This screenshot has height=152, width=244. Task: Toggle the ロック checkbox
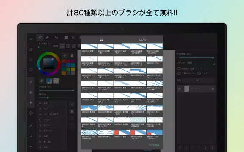199,73
